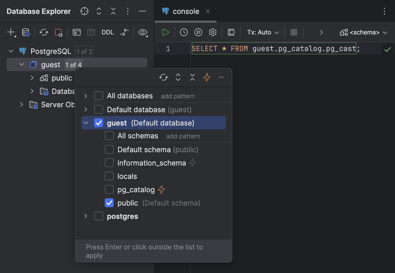Viewport: 395px width, 273px height.
Task: Place the cursor inside the SQL editor line
Action: pos(278,48)
